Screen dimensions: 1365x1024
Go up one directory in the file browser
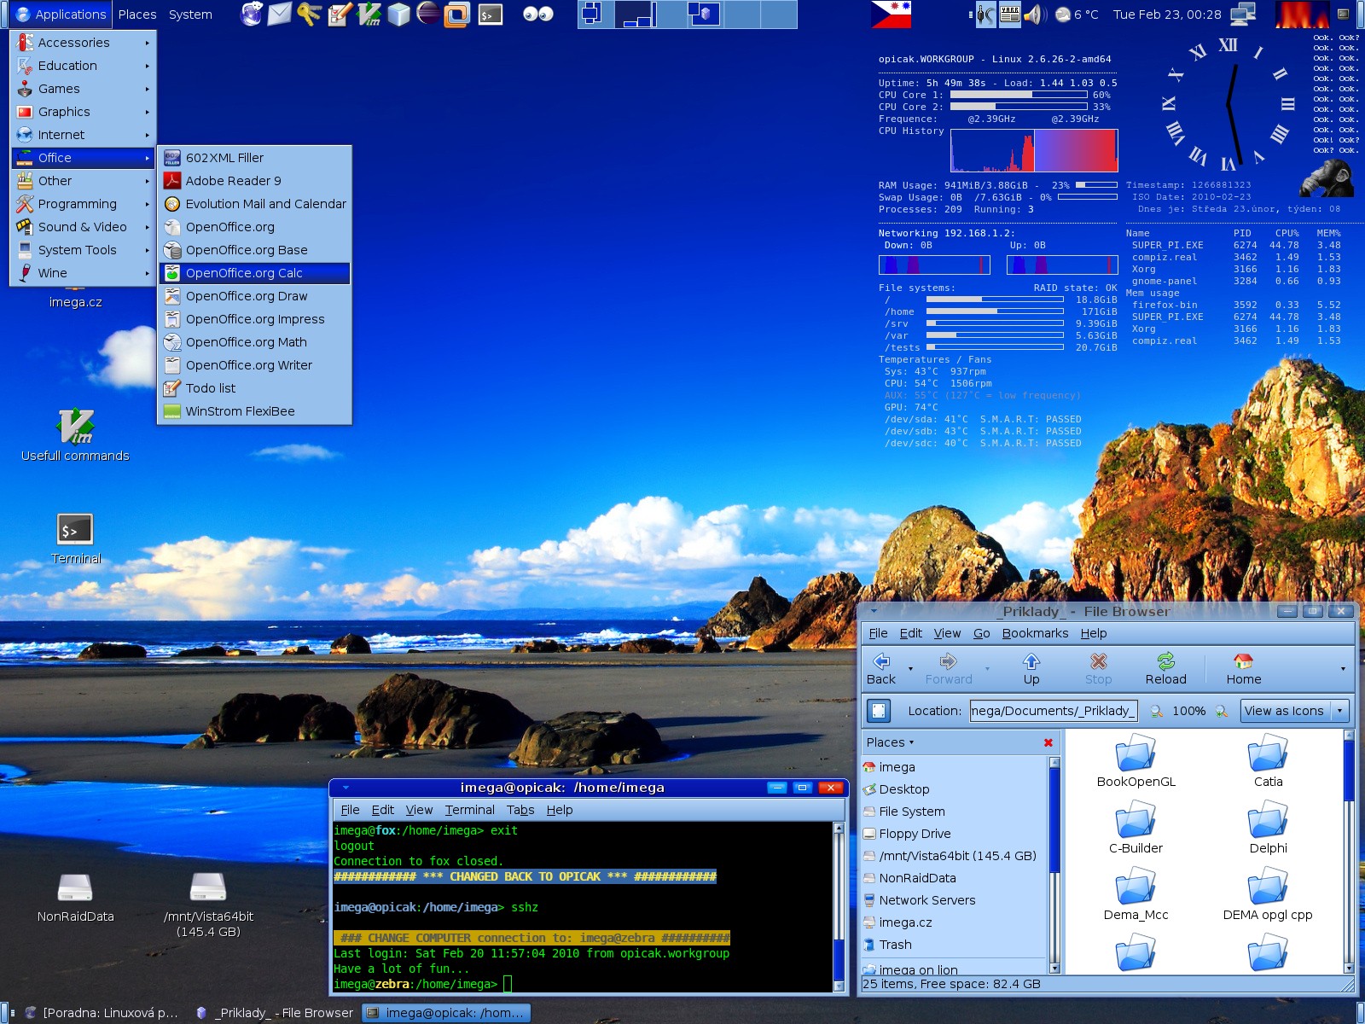point(1031,667)
